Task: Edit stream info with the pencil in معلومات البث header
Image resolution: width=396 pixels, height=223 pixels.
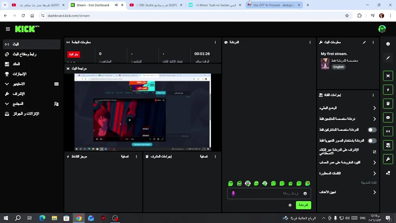Action: coord(364,42)
